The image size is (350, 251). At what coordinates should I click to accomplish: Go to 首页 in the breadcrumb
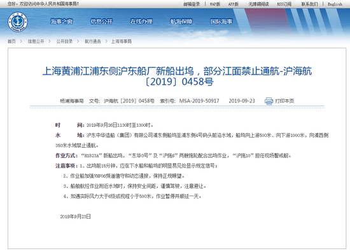point(11,41)
